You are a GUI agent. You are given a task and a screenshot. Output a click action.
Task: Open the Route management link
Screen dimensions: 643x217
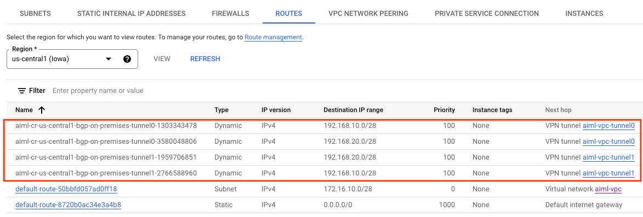click(x=273, y=37)
